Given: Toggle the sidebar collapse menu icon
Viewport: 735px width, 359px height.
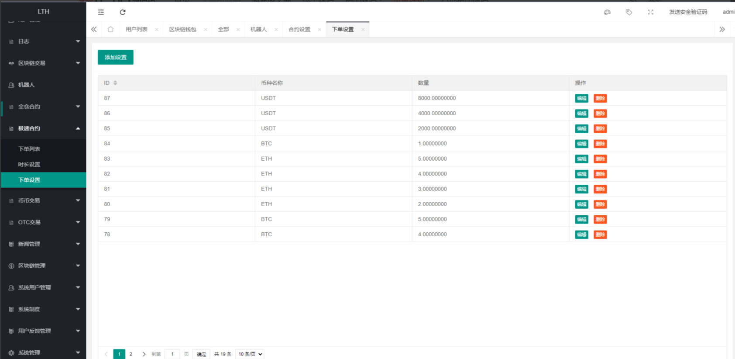Looking at the screenshot, I should (x=101, y=12).
